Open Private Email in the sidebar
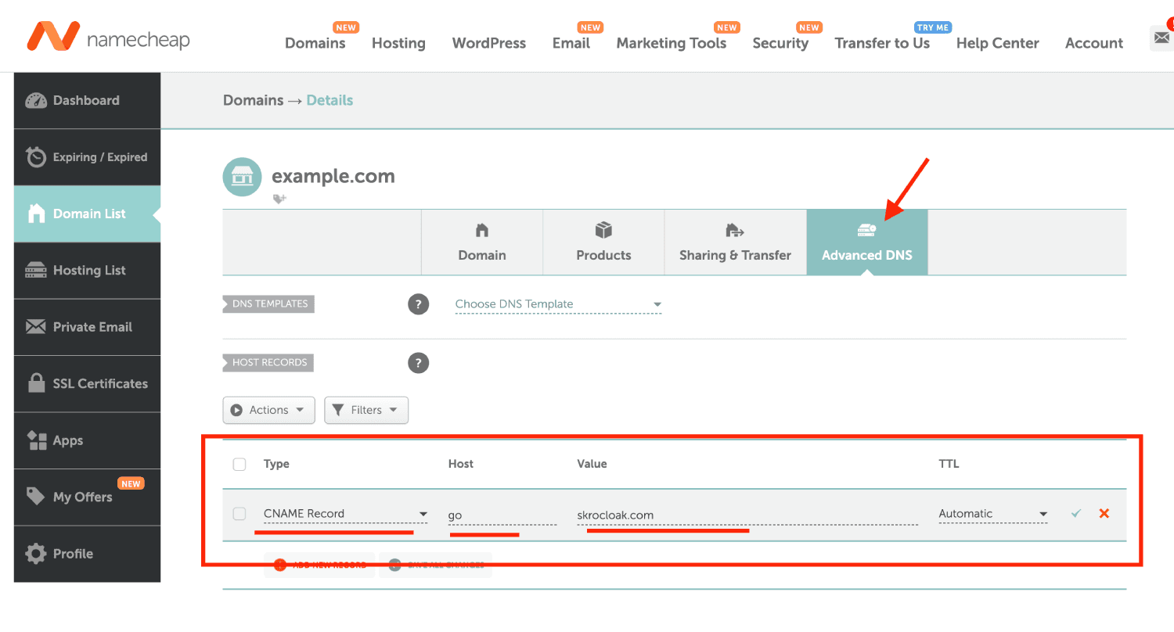 pos(87,327)
